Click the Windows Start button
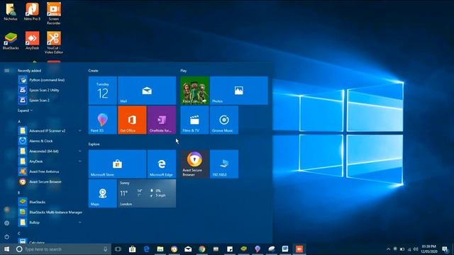This screenshot has height=255, width=454. coord(6,249)
